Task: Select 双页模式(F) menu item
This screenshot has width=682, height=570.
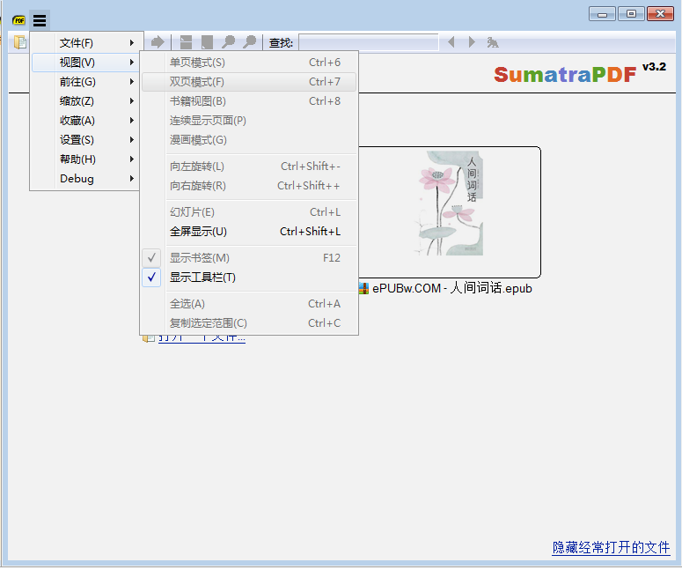Action: [249, 82]
